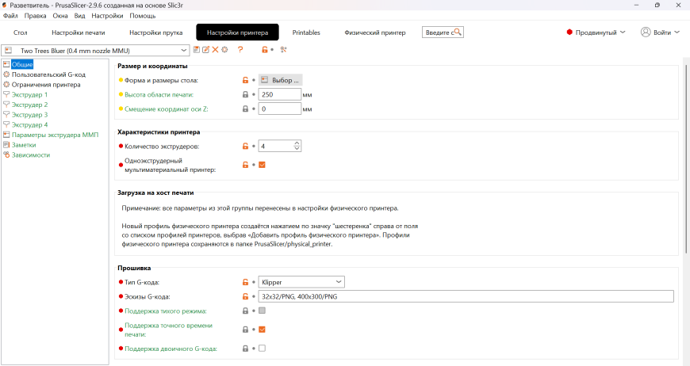The image size is (690, 366).
Task: Click the Поддержка двоичного G-кода label link
Action: pos(171,349)
